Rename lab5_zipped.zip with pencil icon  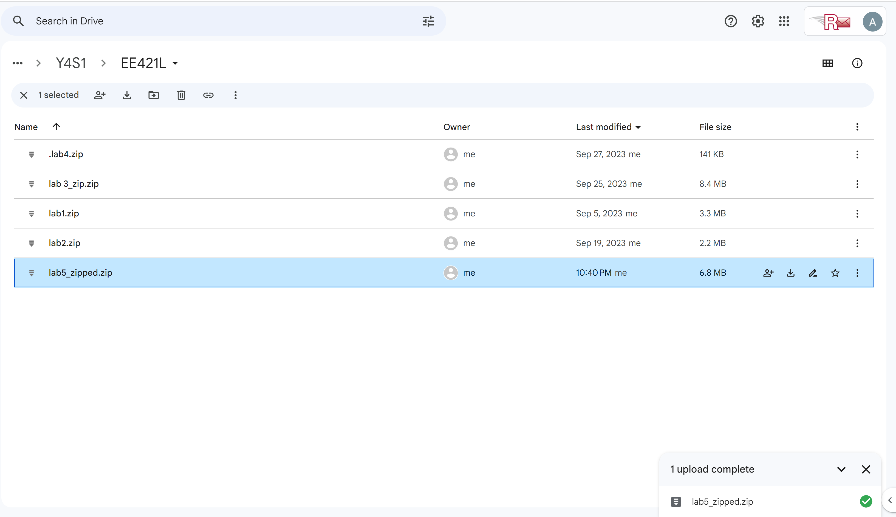(x=813, y=273)
